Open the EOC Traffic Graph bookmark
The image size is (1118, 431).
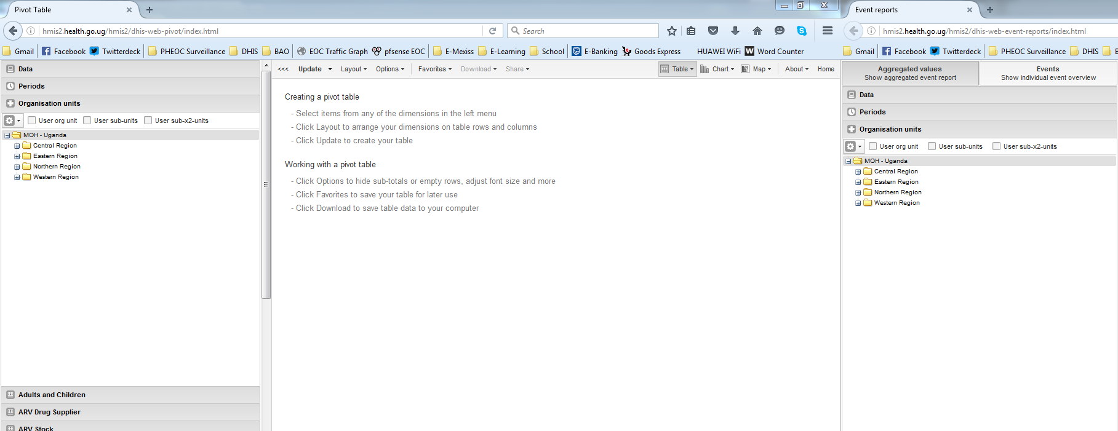tap(332, 51)
